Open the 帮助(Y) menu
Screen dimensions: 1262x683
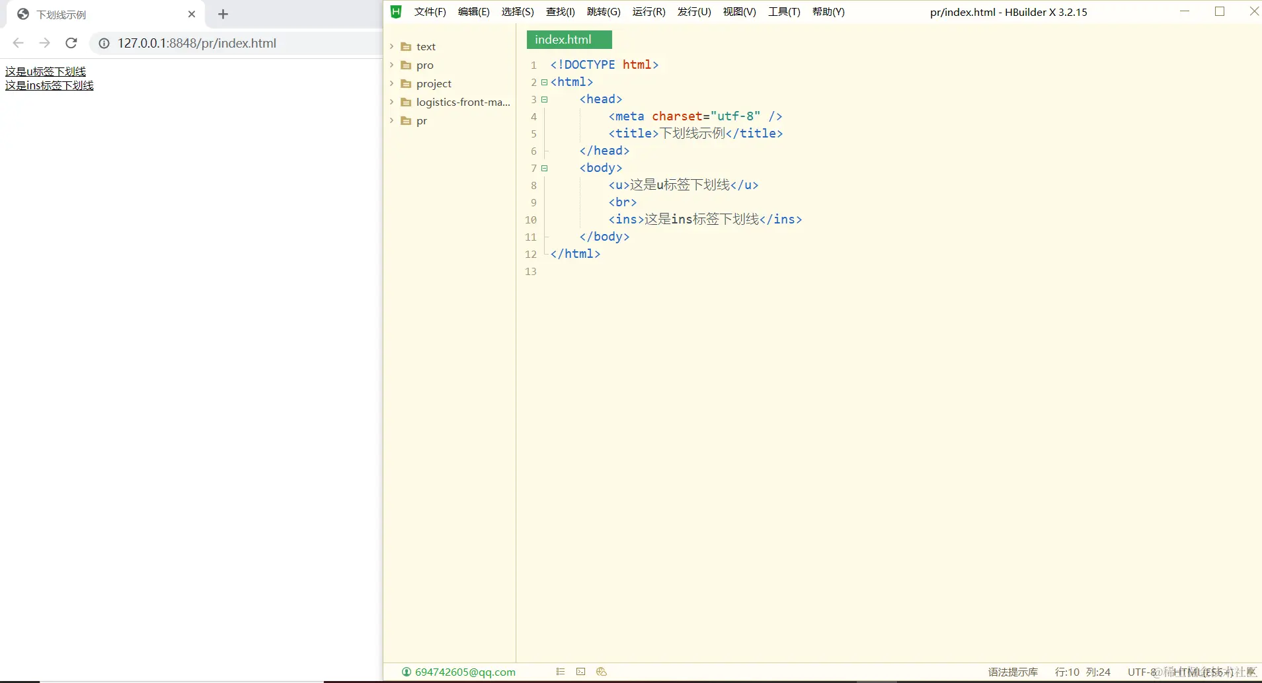click(x=828, y=12)
